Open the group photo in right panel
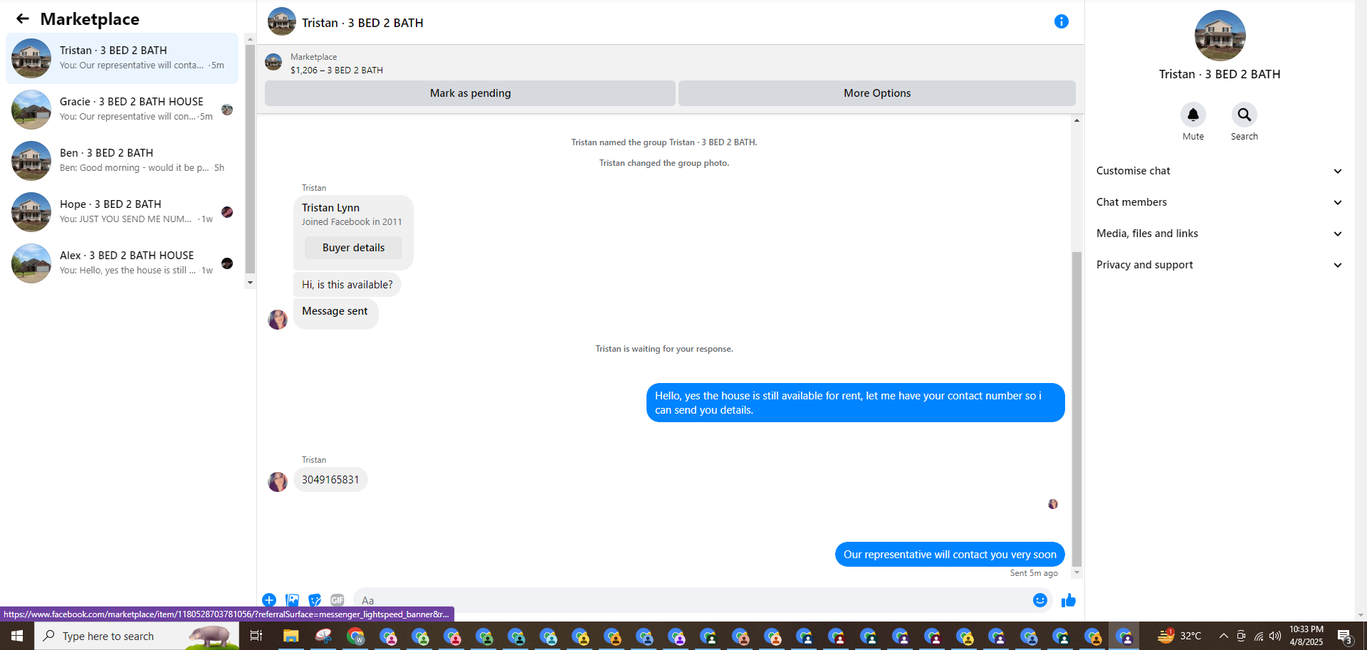The image size is (1367, 650). pos(1220,36)
